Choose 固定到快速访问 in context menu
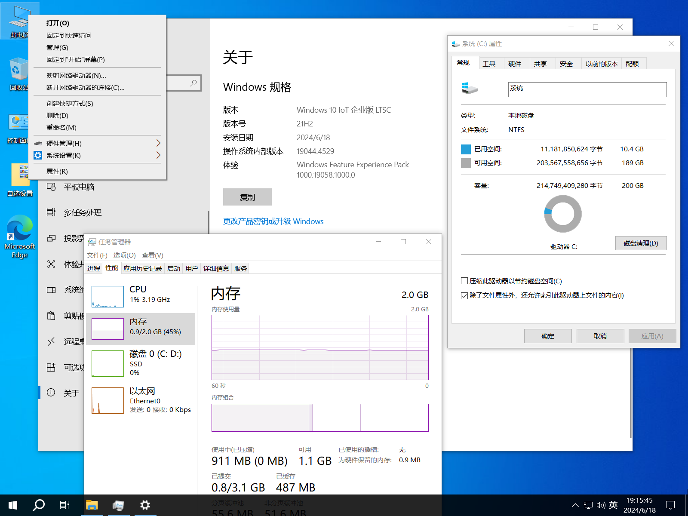The image size is (688, 516). coord(97,35)
